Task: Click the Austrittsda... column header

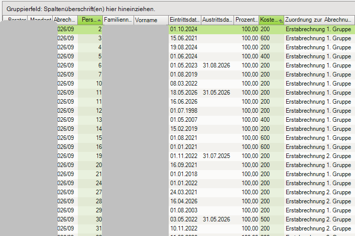Action: point(217,20)
